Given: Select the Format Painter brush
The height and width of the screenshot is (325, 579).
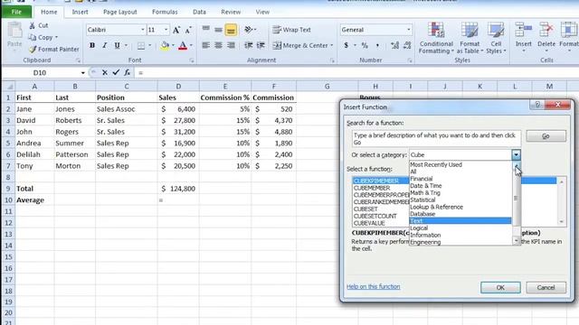Looking at the screenshot, I should point(33,49).
